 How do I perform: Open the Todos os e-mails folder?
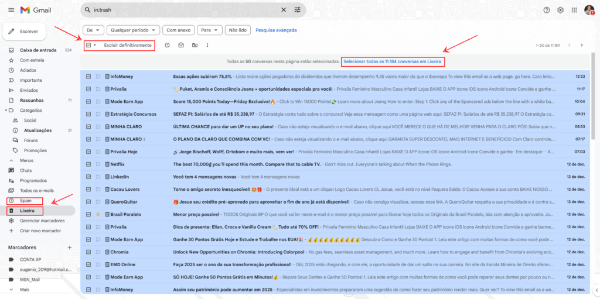37,190
